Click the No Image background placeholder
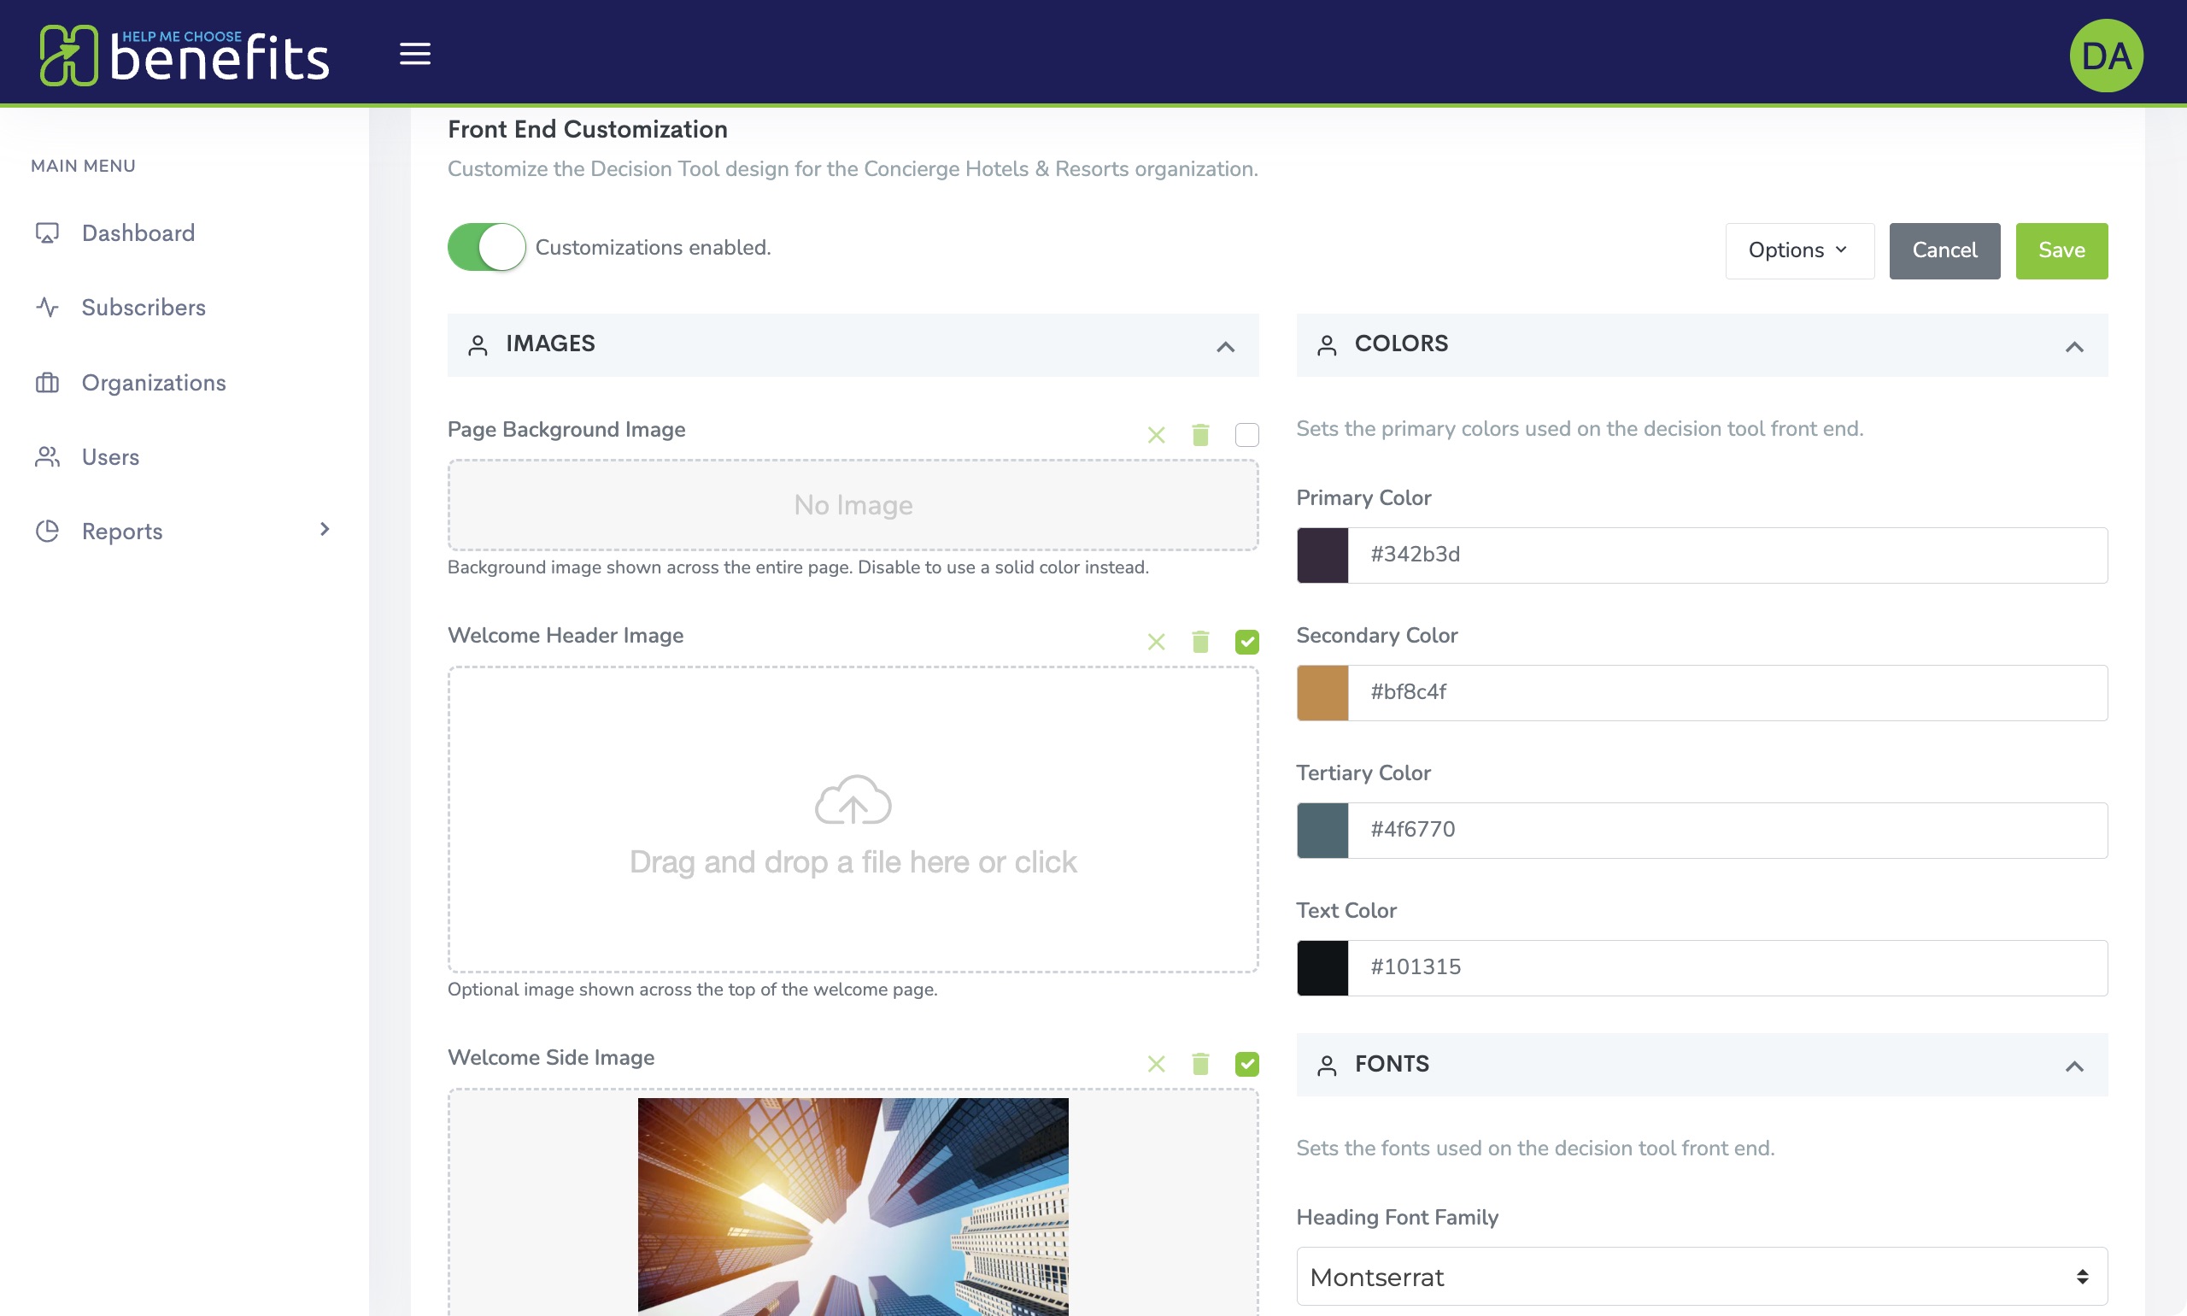This screenshot has height=1316, width=2187. 853,504
